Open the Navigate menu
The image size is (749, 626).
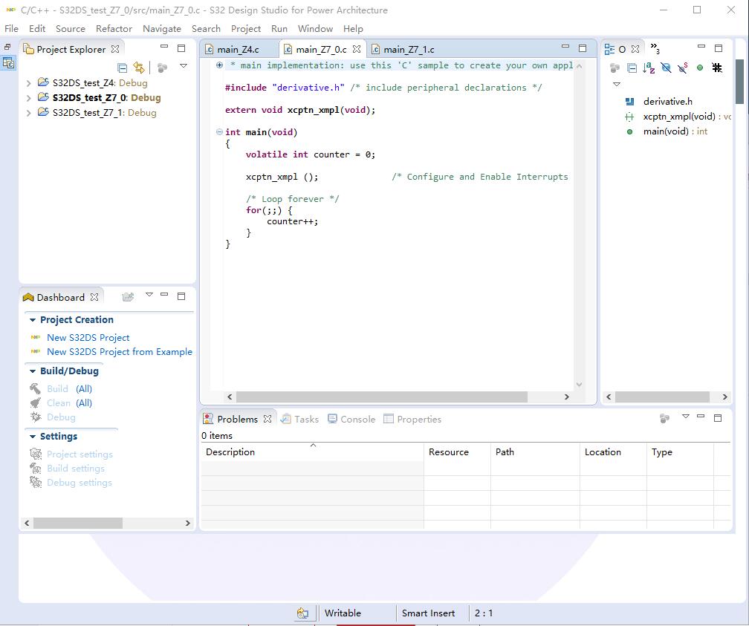(x=162, y=29)
